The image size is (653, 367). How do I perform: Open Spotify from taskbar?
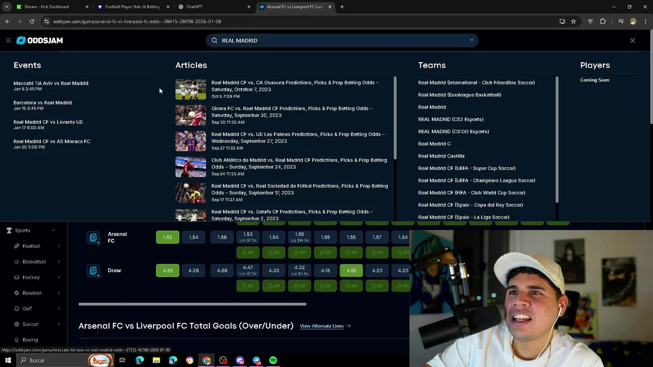273,360
